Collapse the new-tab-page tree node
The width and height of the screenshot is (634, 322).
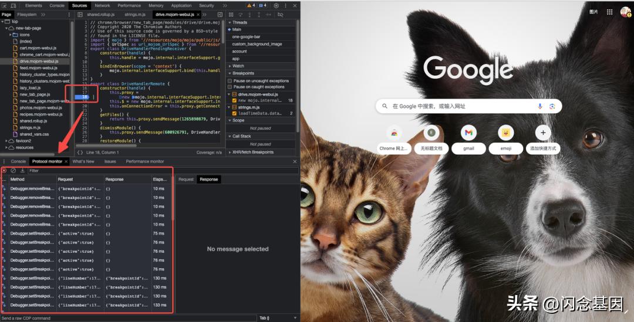coord(6,28)
